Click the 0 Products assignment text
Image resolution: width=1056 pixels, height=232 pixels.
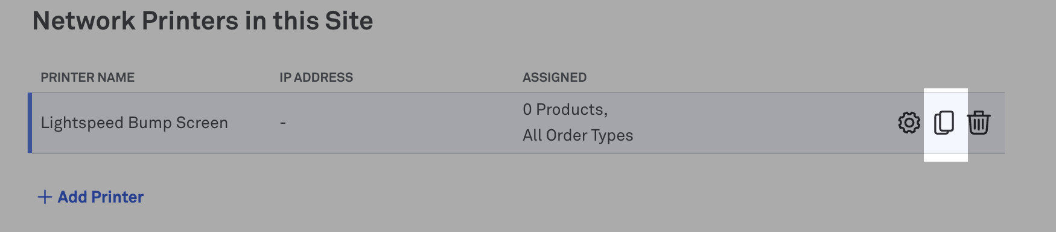(x=565, y=109)
